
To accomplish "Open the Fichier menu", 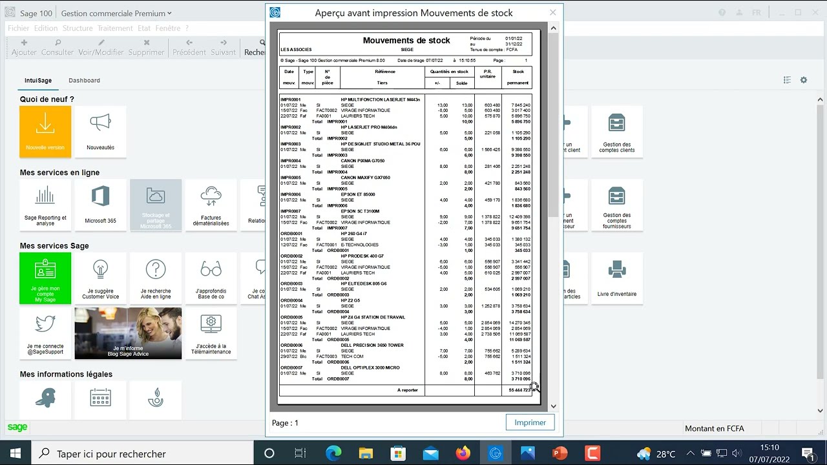I will coord(19,28).
